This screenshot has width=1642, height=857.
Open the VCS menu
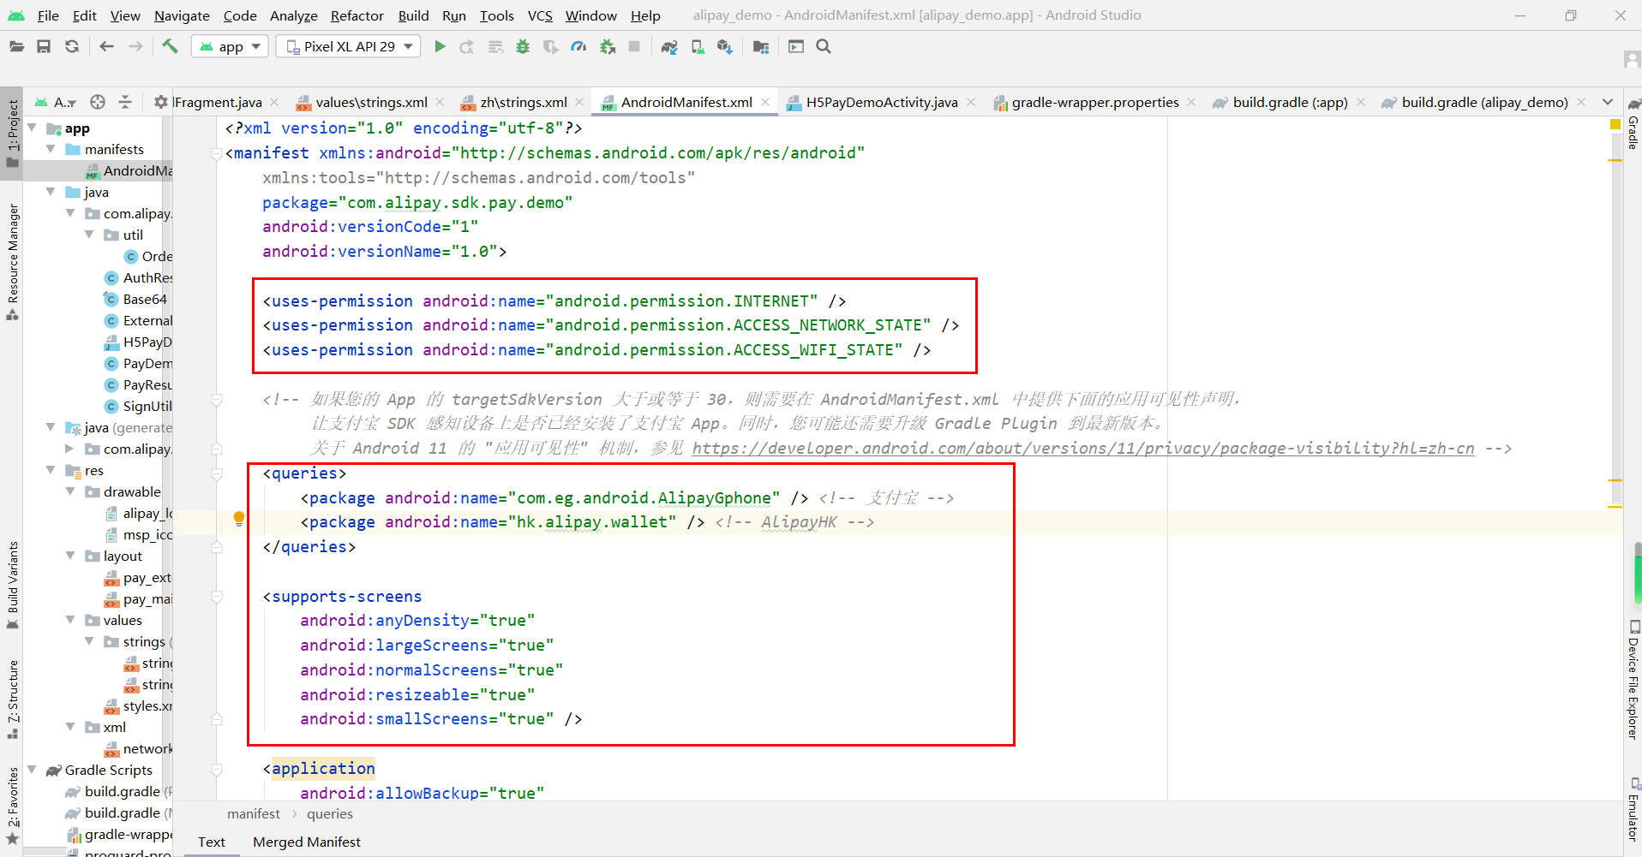click(540, 15)
